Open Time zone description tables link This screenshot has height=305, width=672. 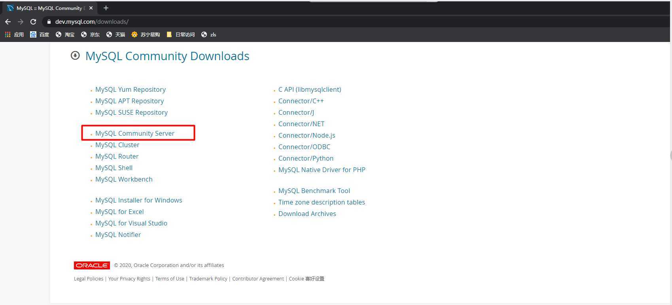(x=322, y=202)
